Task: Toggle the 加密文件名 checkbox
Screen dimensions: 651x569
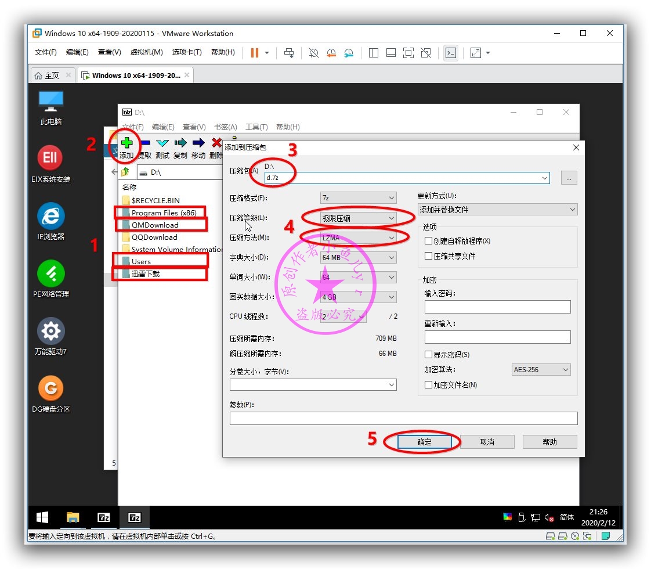Action: [x=428, y=384]
